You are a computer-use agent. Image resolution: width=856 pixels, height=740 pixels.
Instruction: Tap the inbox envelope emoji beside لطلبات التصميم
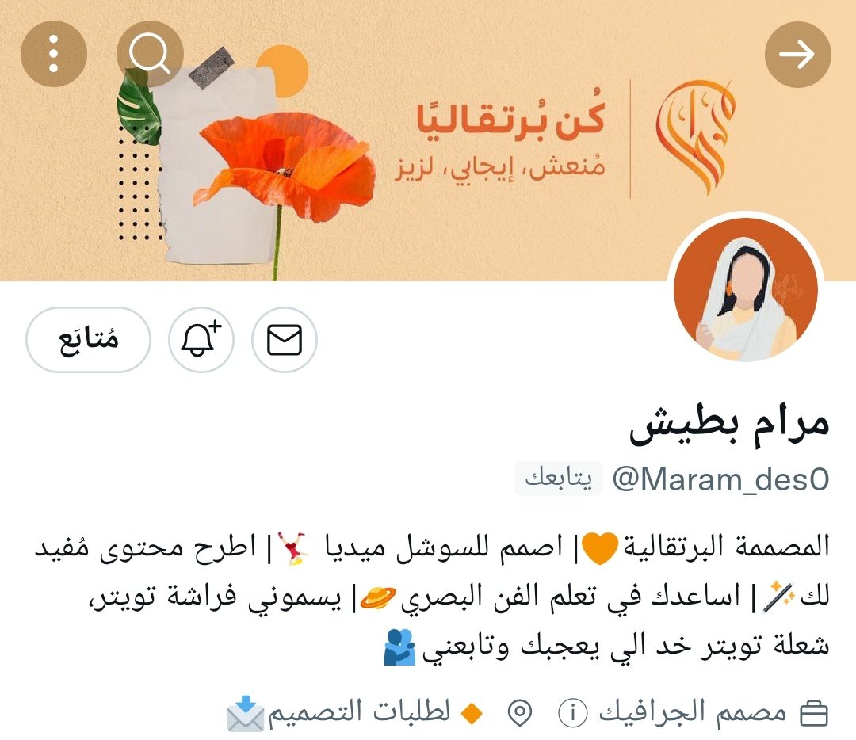[245, 713]
